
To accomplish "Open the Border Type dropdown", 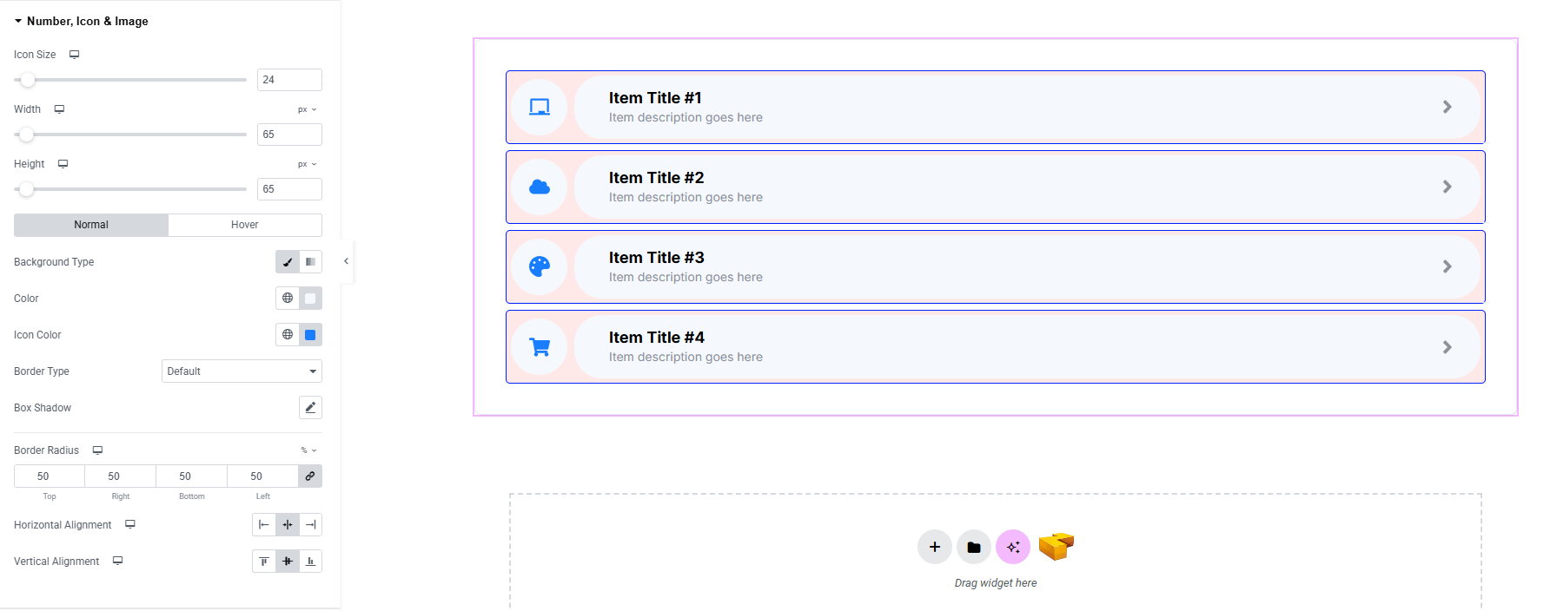I will [x=242, y=371].
